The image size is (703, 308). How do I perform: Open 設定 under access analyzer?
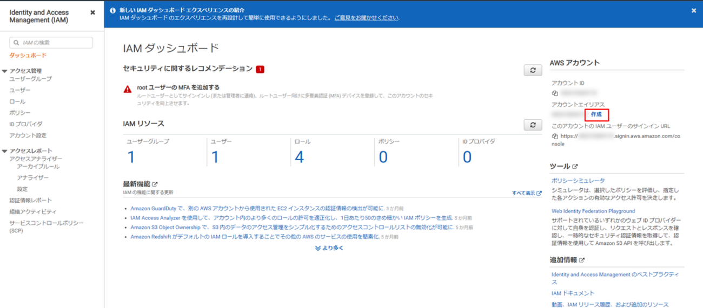[22, 189]
